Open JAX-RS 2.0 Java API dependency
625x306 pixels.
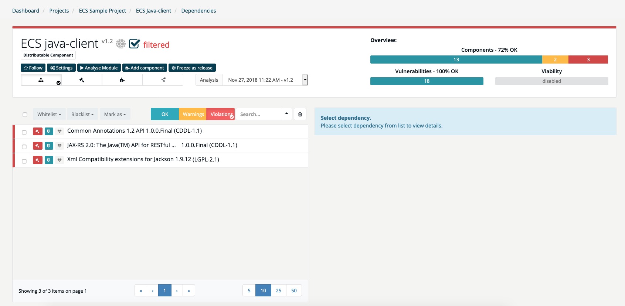point(152,145)
